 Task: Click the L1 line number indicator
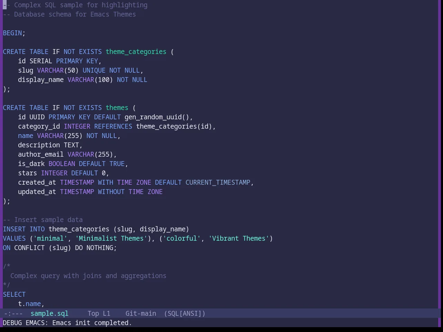pos(106,313)
